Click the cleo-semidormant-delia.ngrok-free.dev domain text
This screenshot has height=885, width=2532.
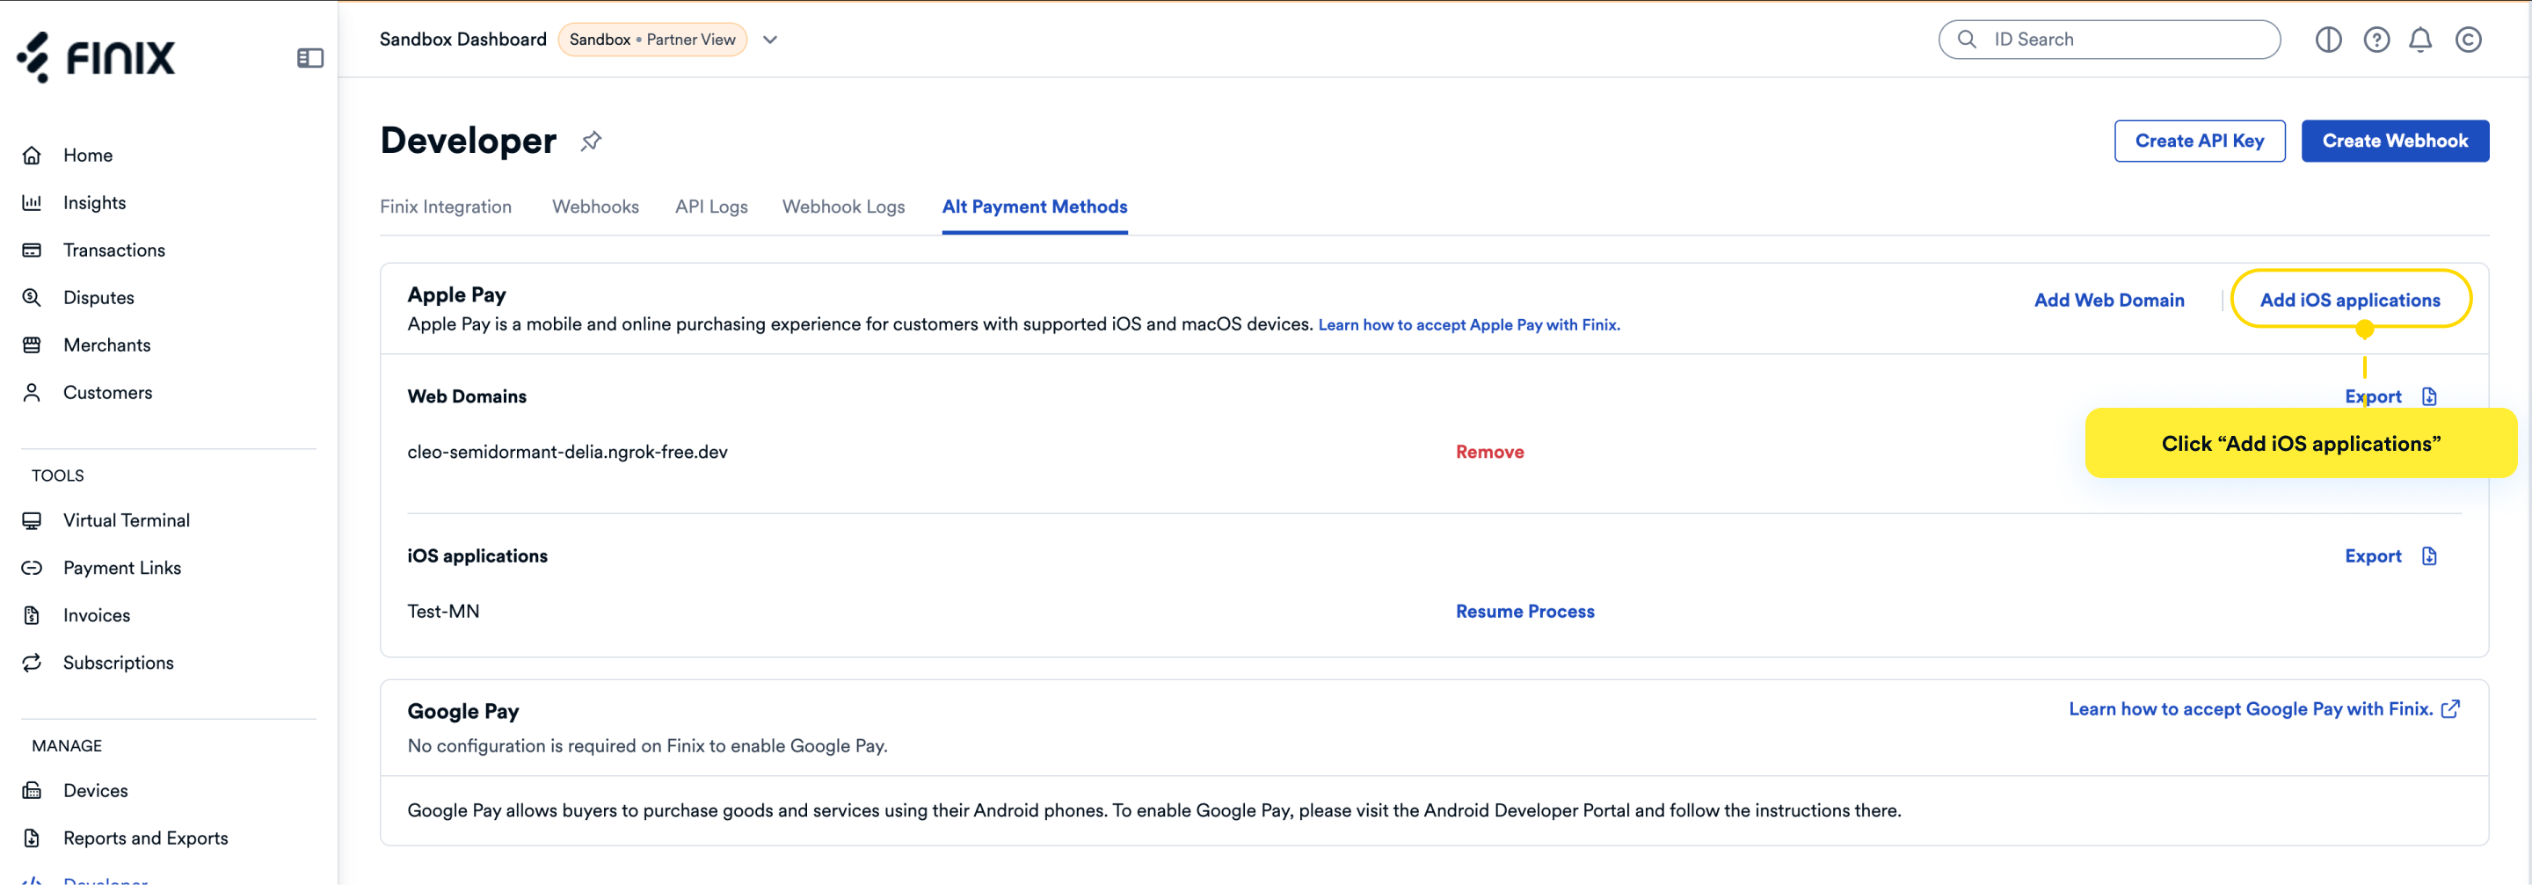567,452
